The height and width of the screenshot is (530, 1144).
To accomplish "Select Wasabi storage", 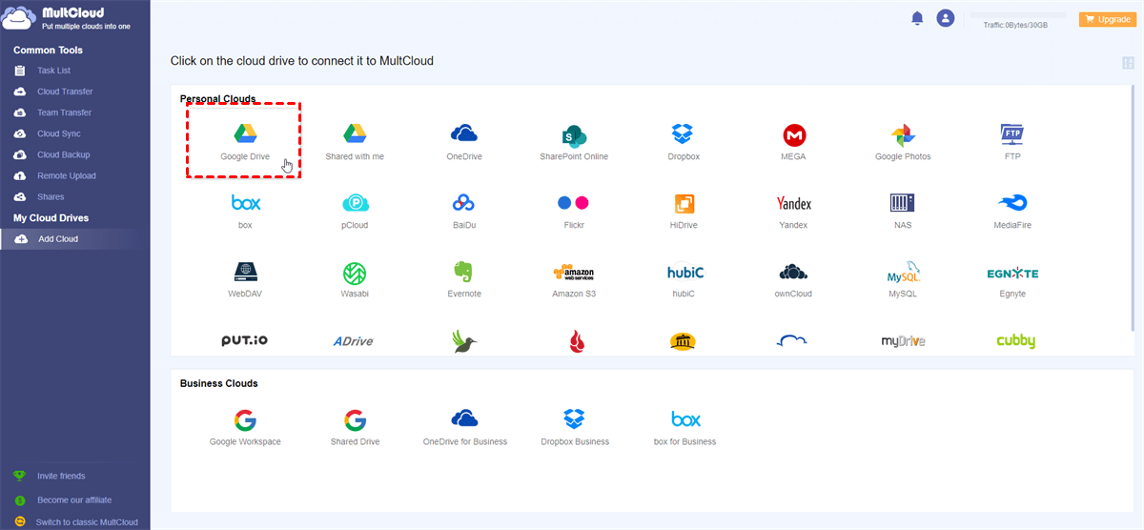I will click(x=355, y=279).
